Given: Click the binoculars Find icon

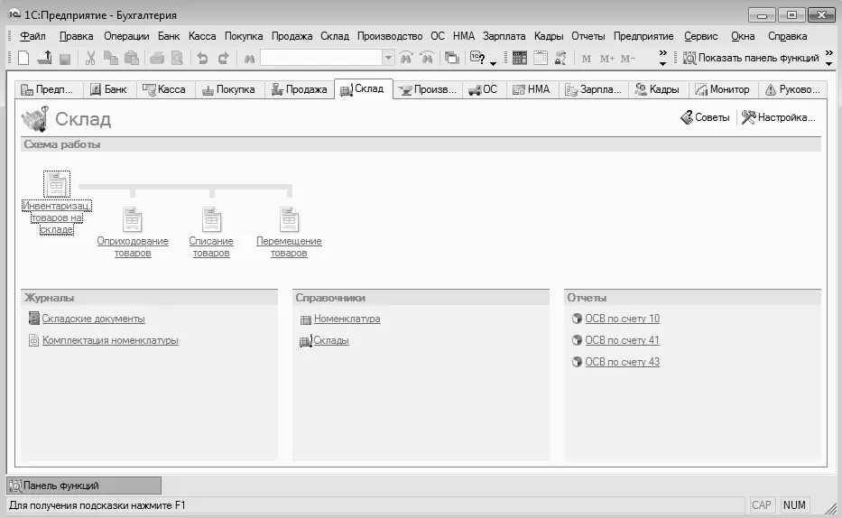Looking at the screenshot, I should tap(249, 59).
